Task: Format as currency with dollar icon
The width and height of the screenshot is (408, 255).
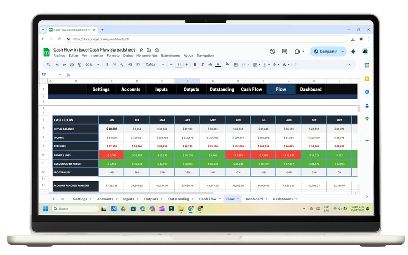Action: (107, 65)
